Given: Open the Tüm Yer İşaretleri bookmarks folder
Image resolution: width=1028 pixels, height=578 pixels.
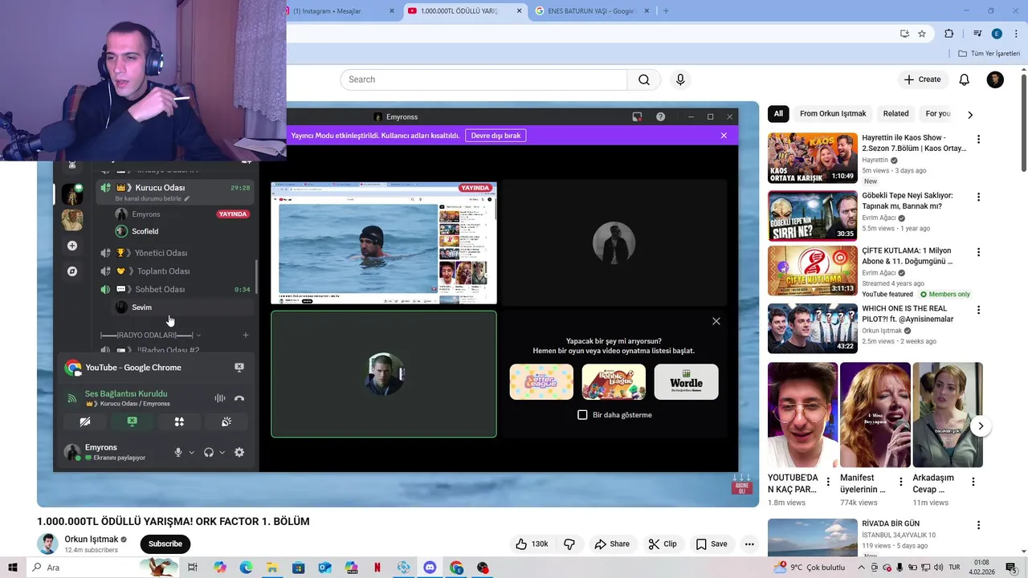Looking at the screenshot, I should click(989, 54).
